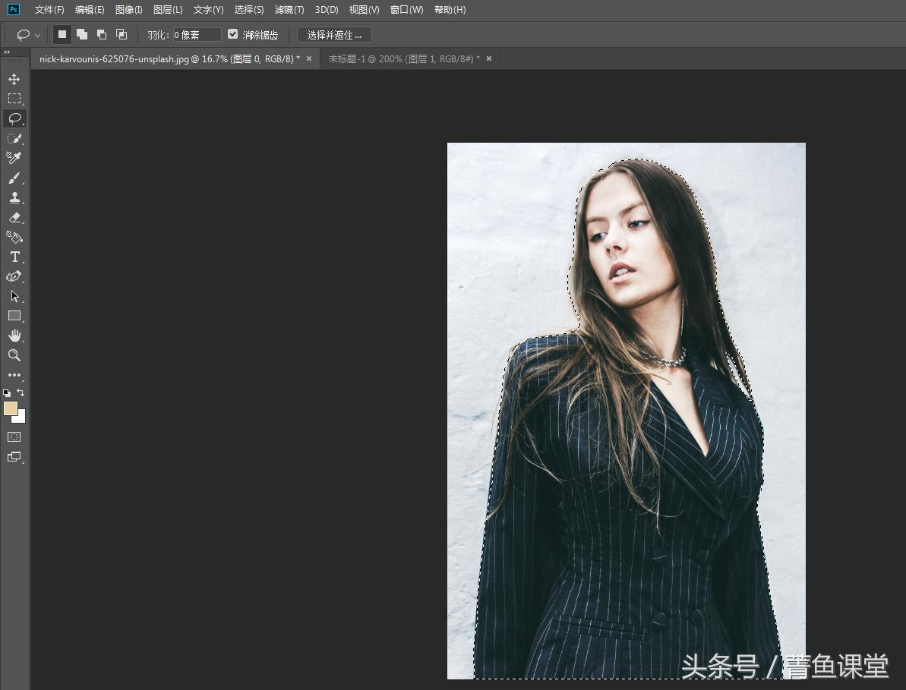Select the Hand tool
Viewport: 906px width, 690px height.
(14, 336)
